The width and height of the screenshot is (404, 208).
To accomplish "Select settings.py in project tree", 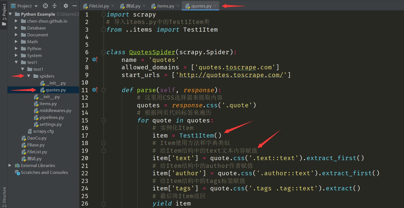I will tap(50, 124).
